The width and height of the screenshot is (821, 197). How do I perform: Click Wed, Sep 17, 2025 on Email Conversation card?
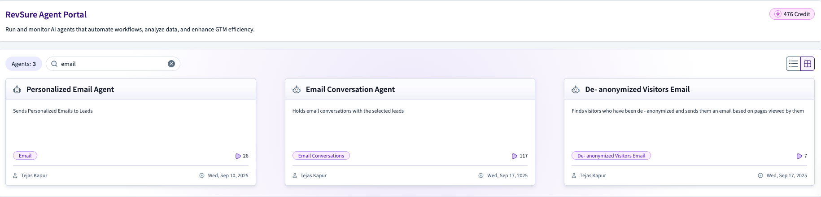click(x=507, y=175)
